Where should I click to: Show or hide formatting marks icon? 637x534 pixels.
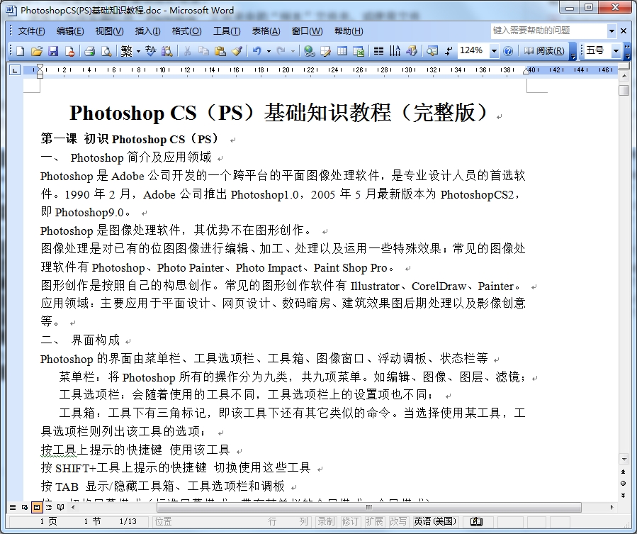coord(449,51)
